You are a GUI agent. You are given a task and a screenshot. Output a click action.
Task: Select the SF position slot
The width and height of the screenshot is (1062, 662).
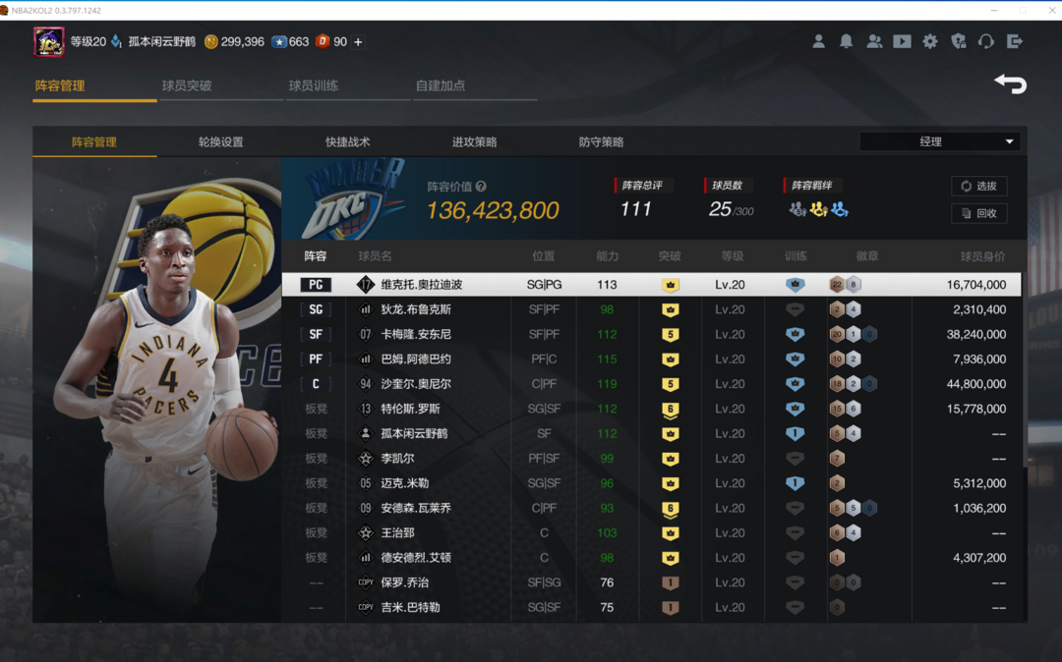316,334
